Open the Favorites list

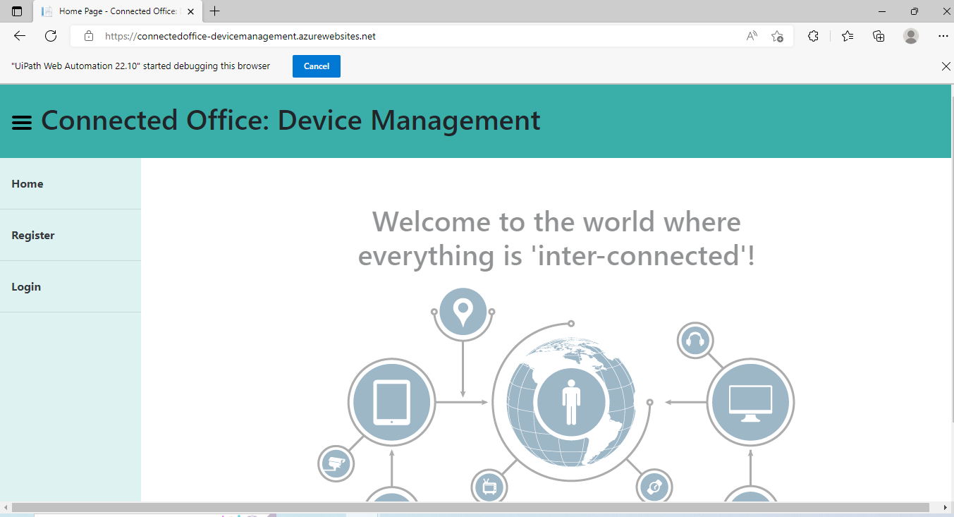click(x=848, y=36)
